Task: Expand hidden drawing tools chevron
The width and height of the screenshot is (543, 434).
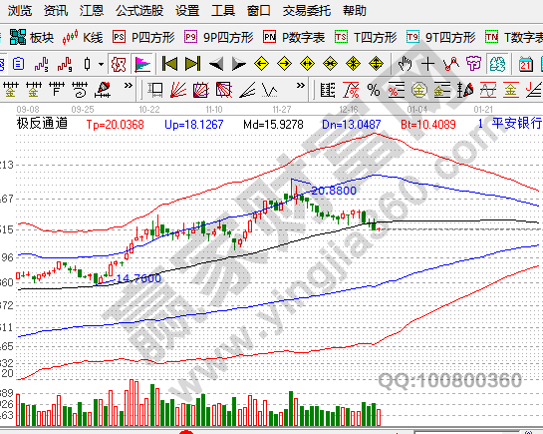Action: (301, 85)
